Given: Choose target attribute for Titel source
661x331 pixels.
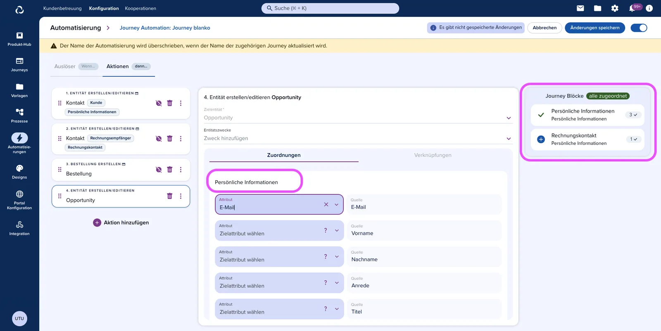Looking at the screenshot, I should point(279,309).
